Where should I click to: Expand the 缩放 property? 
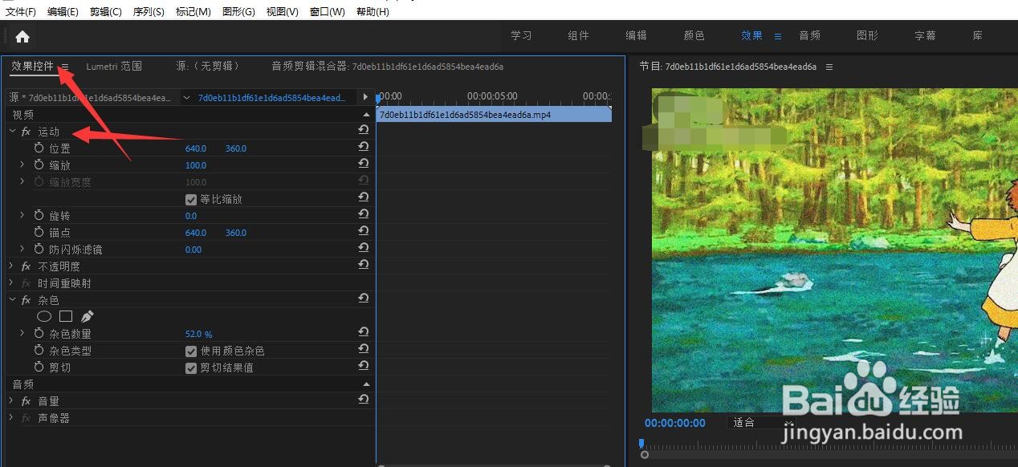tap(22, 164)
